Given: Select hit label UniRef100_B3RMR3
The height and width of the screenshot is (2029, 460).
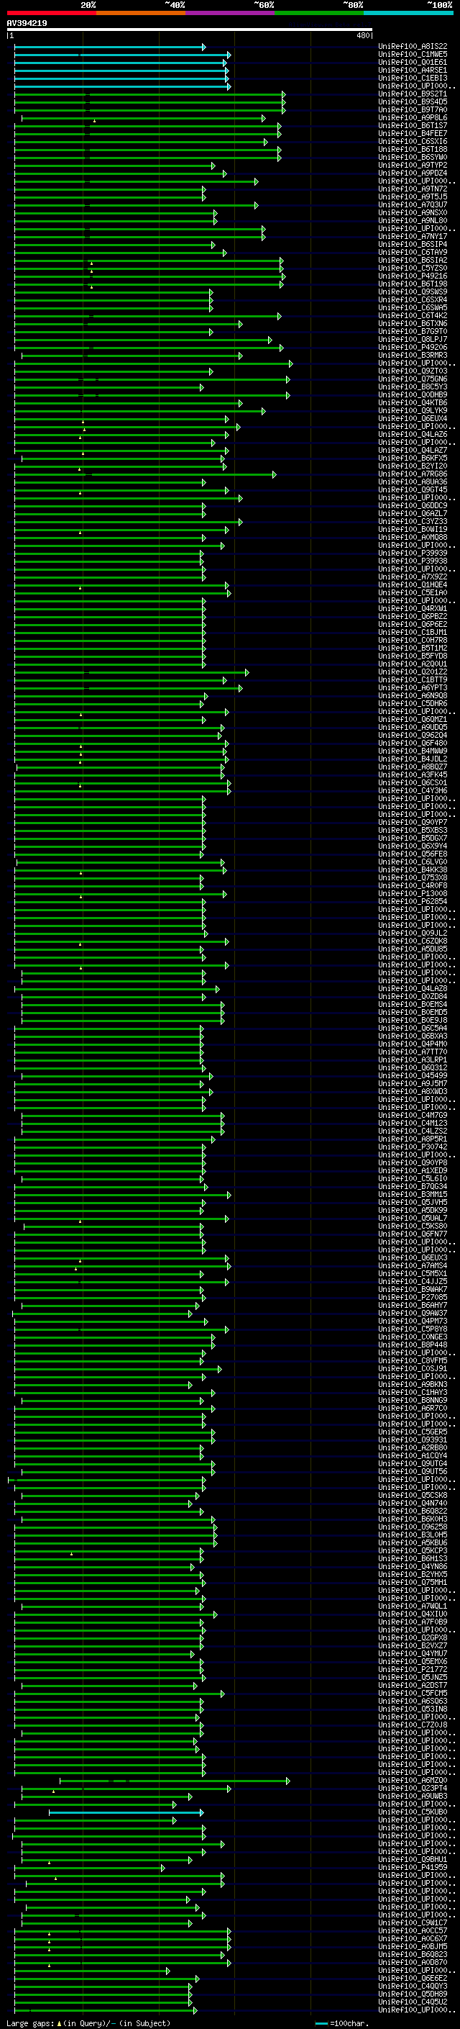Looking at the screenshot, I should tap(413, 356).
